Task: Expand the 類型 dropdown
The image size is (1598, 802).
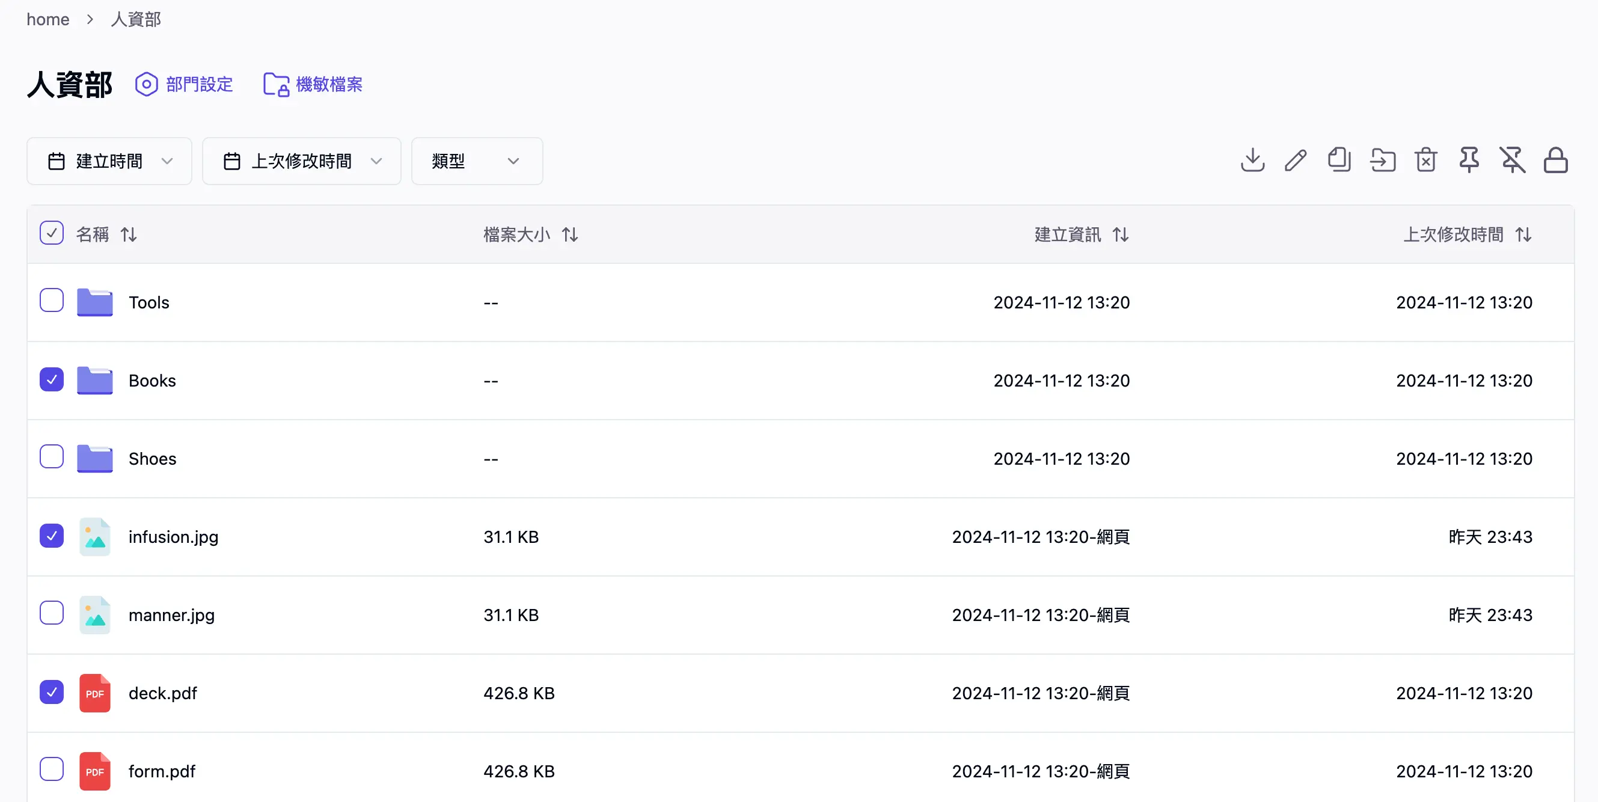Action: coord(476,161)
